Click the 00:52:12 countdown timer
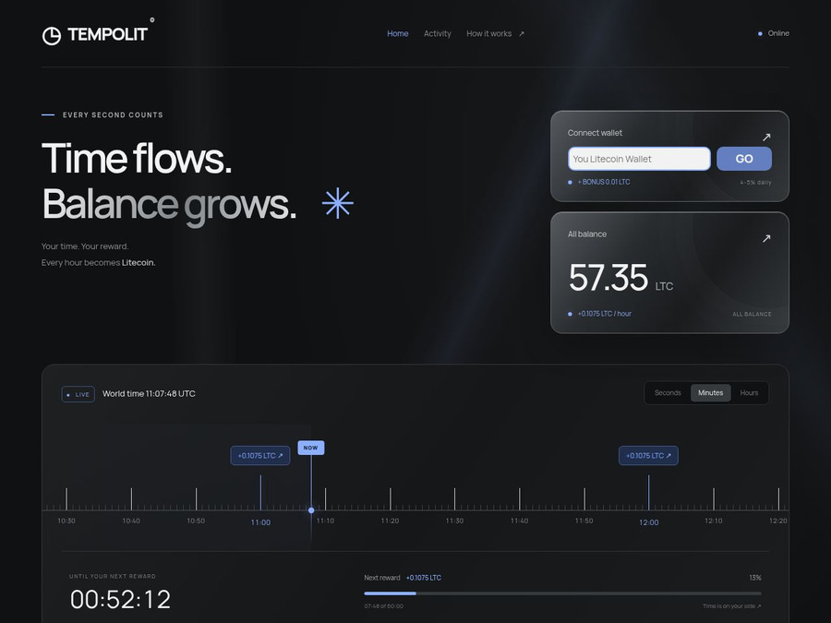 [x=120, y=600]
